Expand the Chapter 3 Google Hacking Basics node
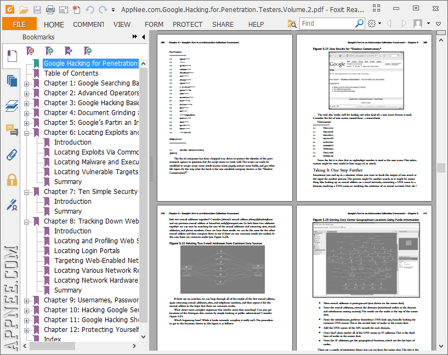Image resolution: width=448 pixels, height=355 pixels. (26, 104)
